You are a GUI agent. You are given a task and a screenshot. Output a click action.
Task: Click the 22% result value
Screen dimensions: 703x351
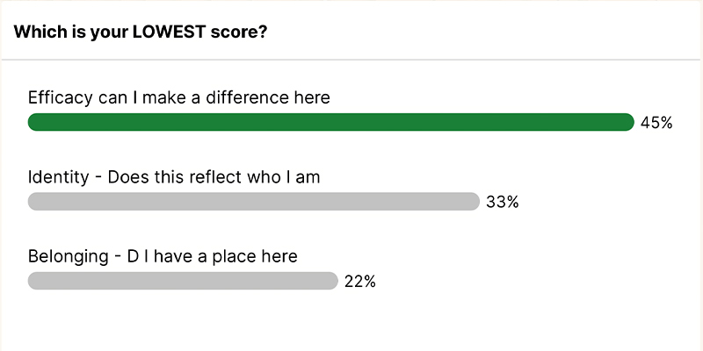pyautogui.click(x=360, y=282)
